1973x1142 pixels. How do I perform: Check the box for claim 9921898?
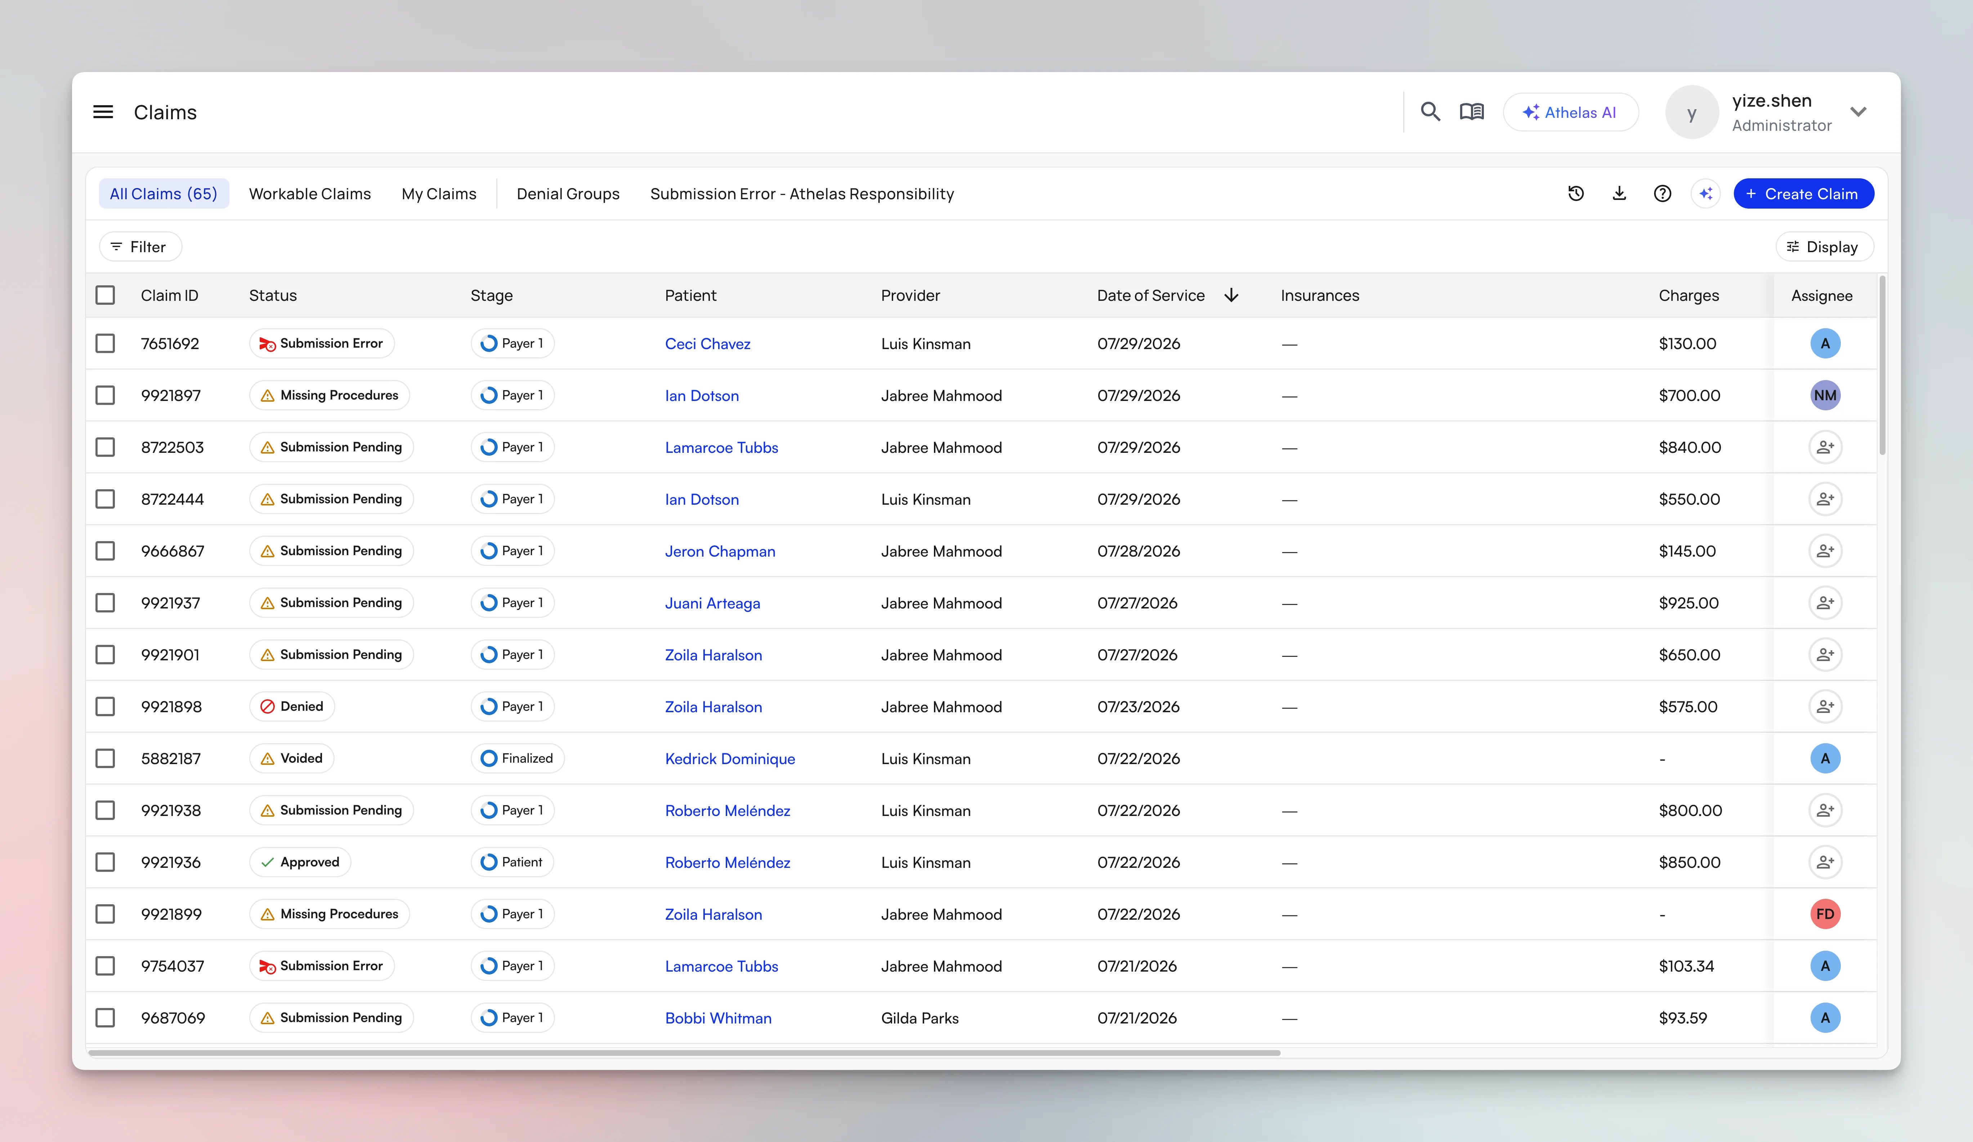pyautogui.click(x=105, y=706)
